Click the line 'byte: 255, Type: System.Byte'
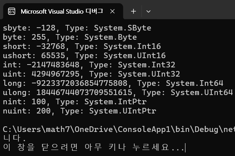This screenshot has width=235, height=156. [70, 37]
